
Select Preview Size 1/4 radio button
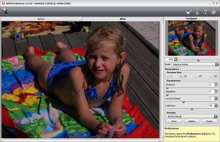click(196, 76)
